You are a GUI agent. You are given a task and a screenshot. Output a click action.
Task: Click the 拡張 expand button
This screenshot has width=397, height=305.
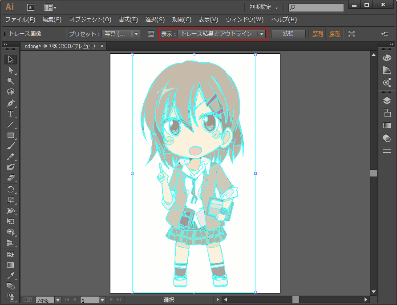coord(288,34)
